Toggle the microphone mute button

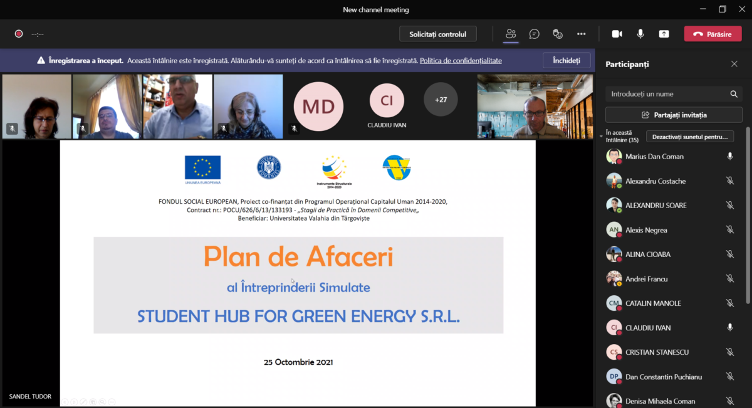(x=640, y=34)
